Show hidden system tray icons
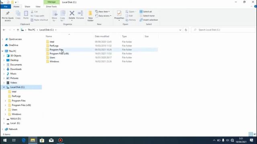 pos(214,140)
